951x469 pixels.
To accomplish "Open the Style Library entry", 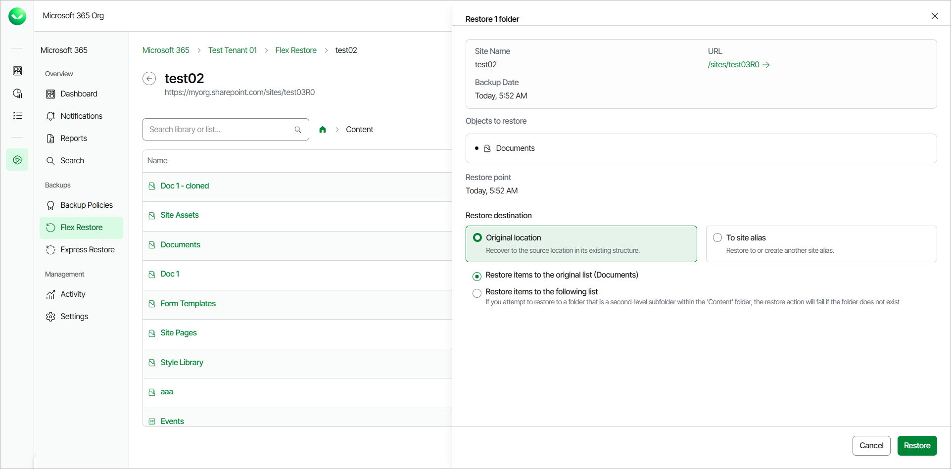I will pyautogui.click(x=182, y=362).
